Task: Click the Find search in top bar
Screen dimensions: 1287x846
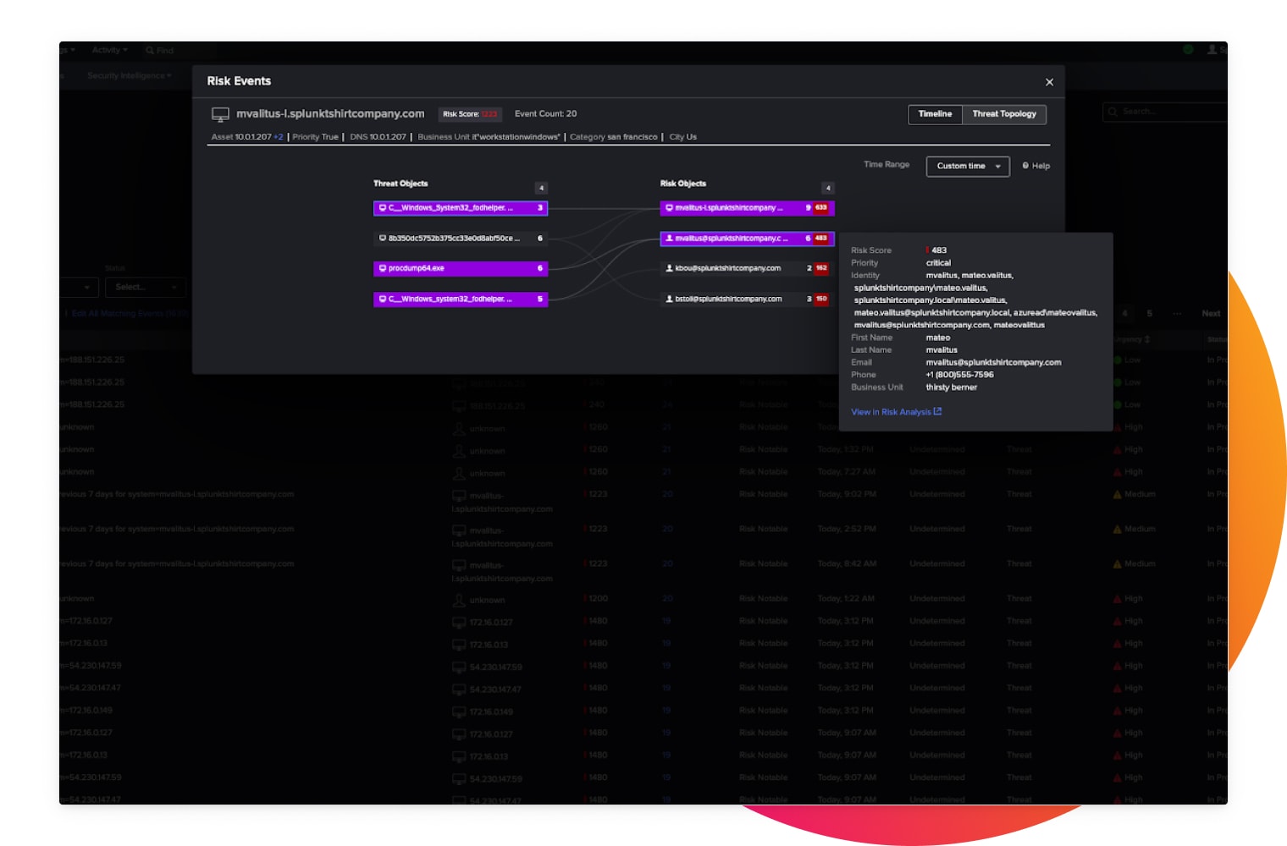Action: pyautogui.click(x=159, y=51)
